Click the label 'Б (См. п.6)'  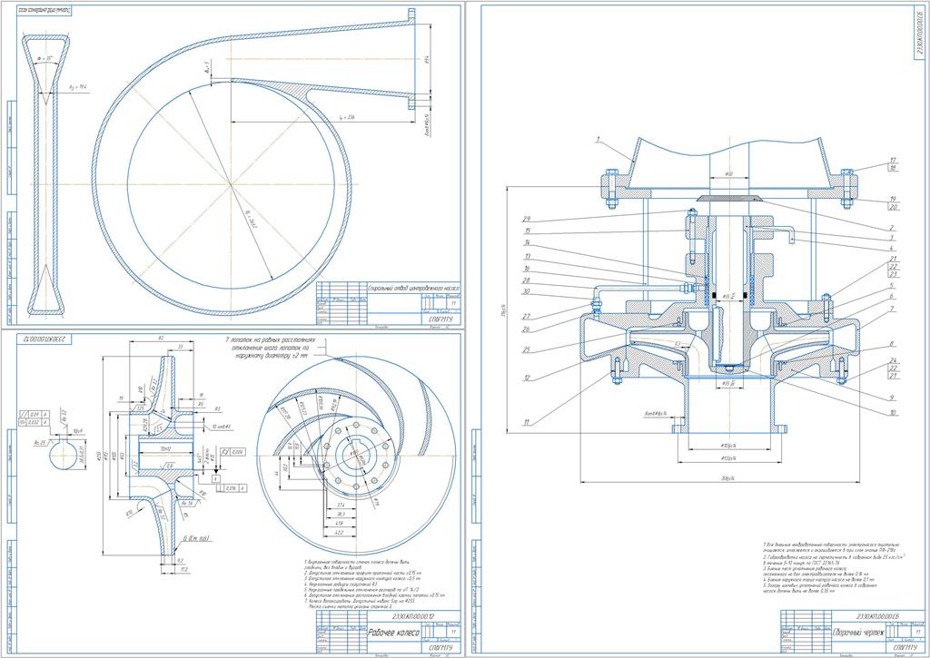196,538
